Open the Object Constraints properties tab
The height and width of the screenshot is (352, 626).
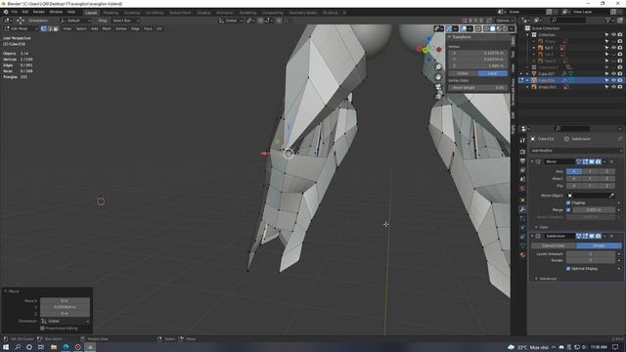click(522, 237)
